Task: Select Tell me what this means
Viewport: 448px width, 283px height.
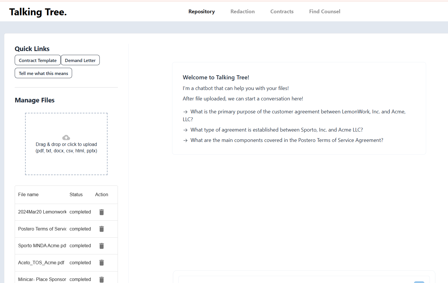Action: (x=43, y=73)
